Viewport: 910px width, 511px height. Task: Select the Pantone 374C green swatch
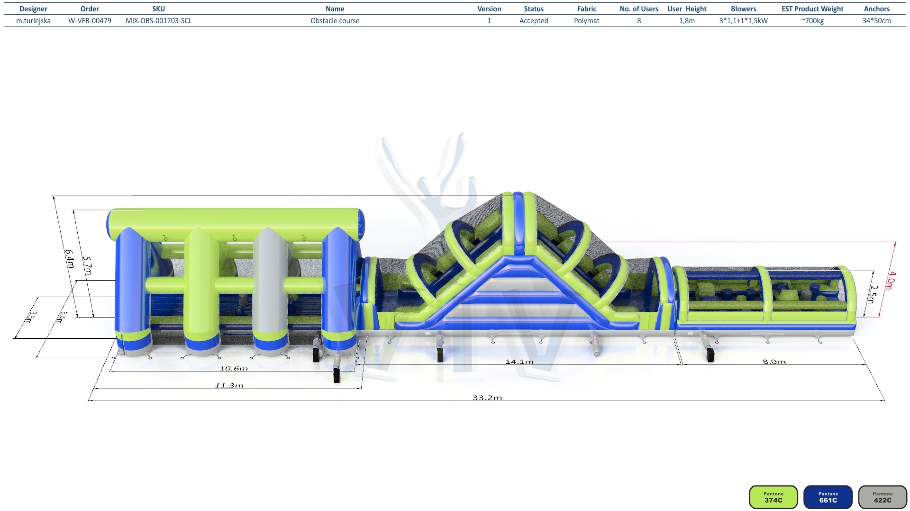pyautogui.click(x=773, y=497)
